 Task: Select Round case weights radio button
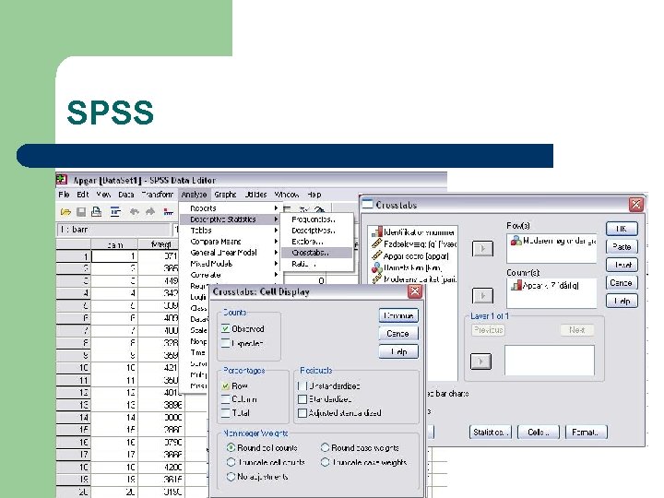coord(325,447)
